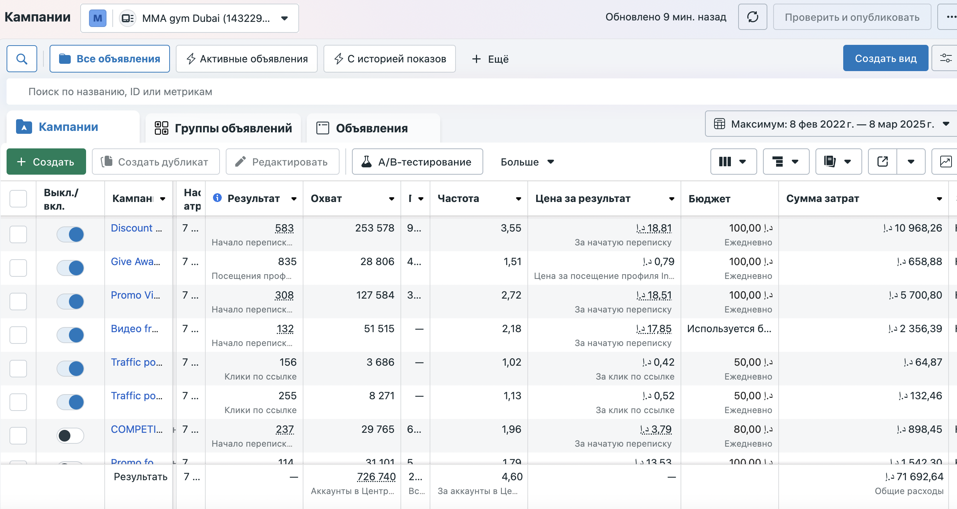Open the breakdown icon dropdown
This screenshot has width=957, height=509.
[x=786, y=162]
